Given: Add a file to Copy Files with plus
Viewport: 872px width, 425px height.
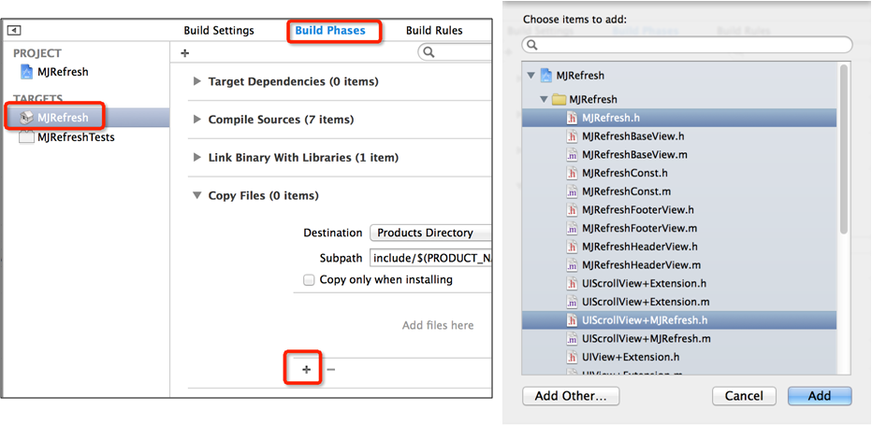Looking at the screenshot, I should tap(307, 370).
